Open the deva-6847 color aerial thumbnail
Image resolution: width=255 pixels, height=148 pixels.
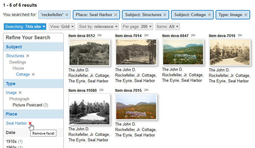(x=183, y=52)
